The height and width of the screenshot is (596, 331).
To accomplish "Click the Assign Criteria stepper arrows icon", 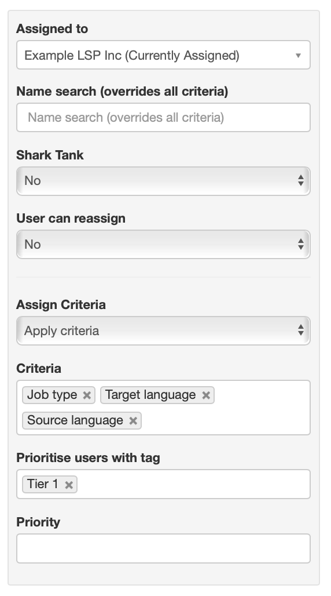I will [301, 330].
